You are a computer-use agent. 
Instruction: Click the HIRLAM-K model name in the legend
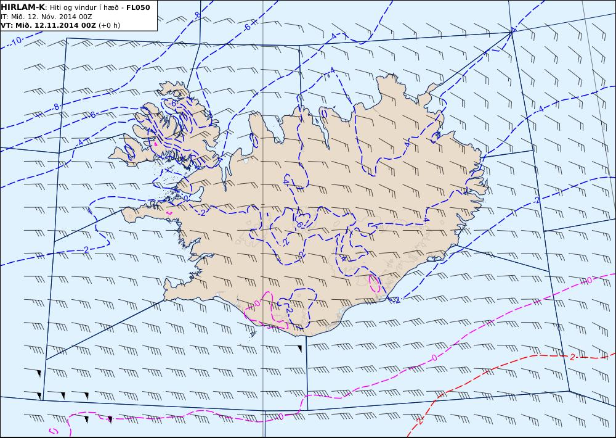(x=23, y=7)
